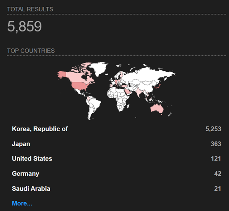Image resolution: width=229 pixels, height=211 pixels.
Task: Click the TOTAL RESULTS heading
Action: point(30,9)
